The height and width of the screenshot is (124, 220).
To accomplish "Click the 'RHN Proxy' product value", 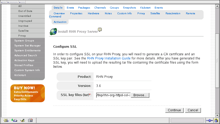I will coord(104,77).
